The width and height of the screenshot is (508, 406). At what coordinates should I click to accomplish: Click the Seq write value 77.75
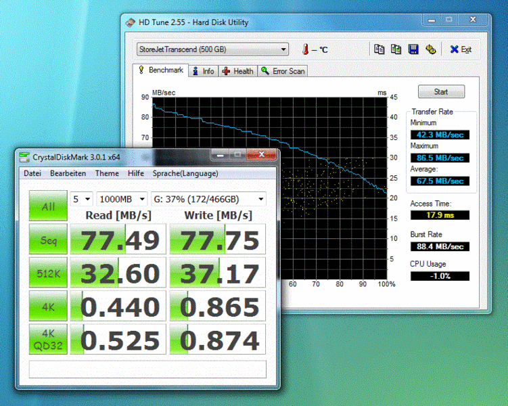tap(218, 239)
